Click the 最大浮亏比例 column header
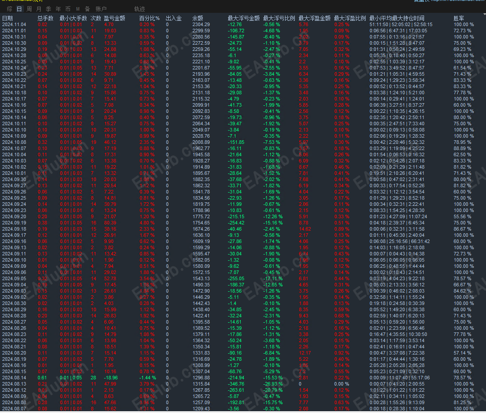 tap(279, 18)
